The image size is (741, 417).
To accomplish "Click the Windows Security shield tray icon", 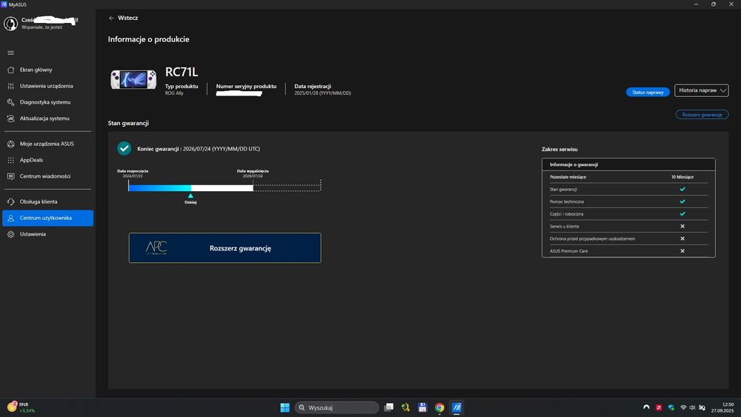I will pos(671,407).
